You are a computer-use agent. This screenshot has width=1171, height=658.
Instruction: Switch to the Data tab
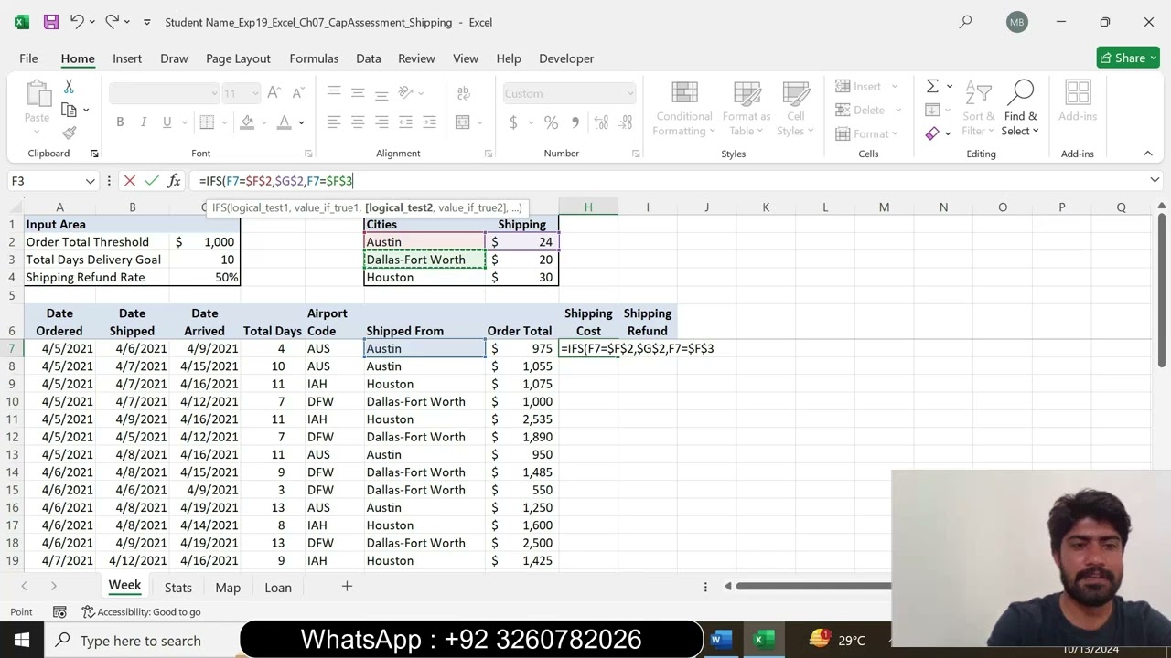(369, 58)
